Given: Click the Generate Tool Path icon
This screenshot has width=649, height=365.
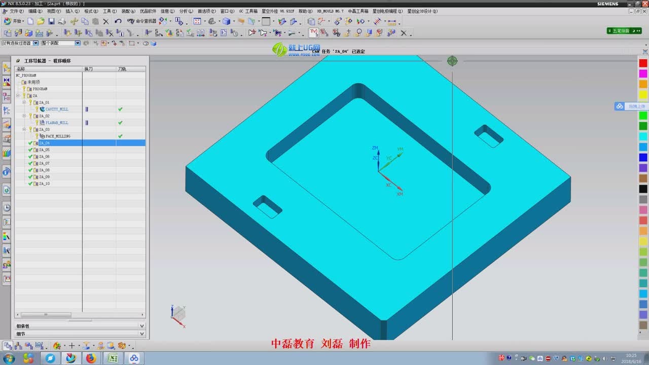Looking at the screenshot, I should 148,32.
